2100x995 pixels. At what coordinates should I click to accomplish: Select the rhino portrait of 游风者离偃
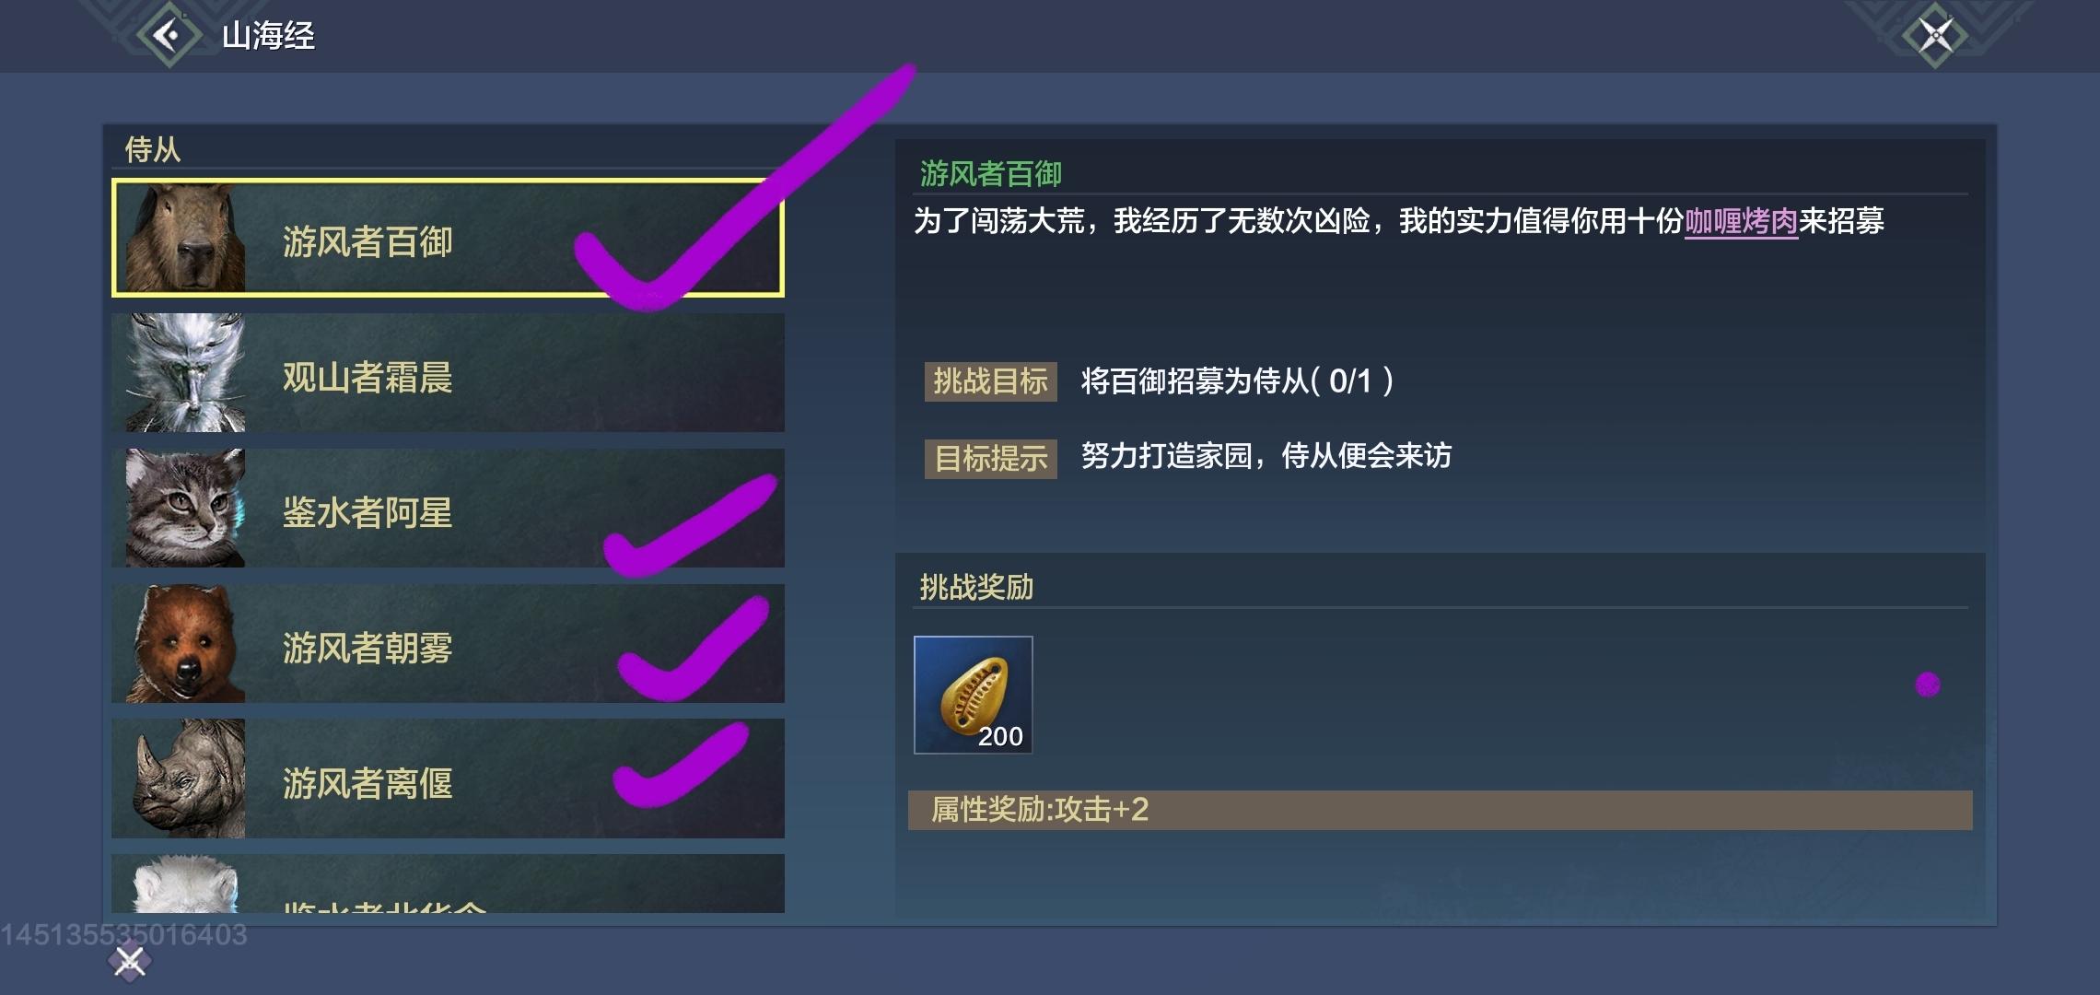[185, 778]
